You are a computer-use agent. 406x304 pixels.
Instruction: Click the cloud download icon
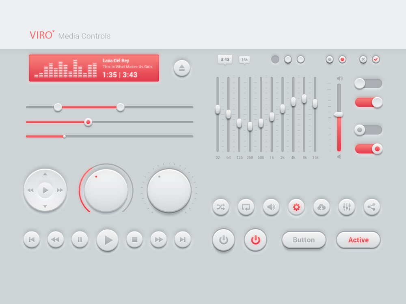pyautogui.click(x=321, y=207)
